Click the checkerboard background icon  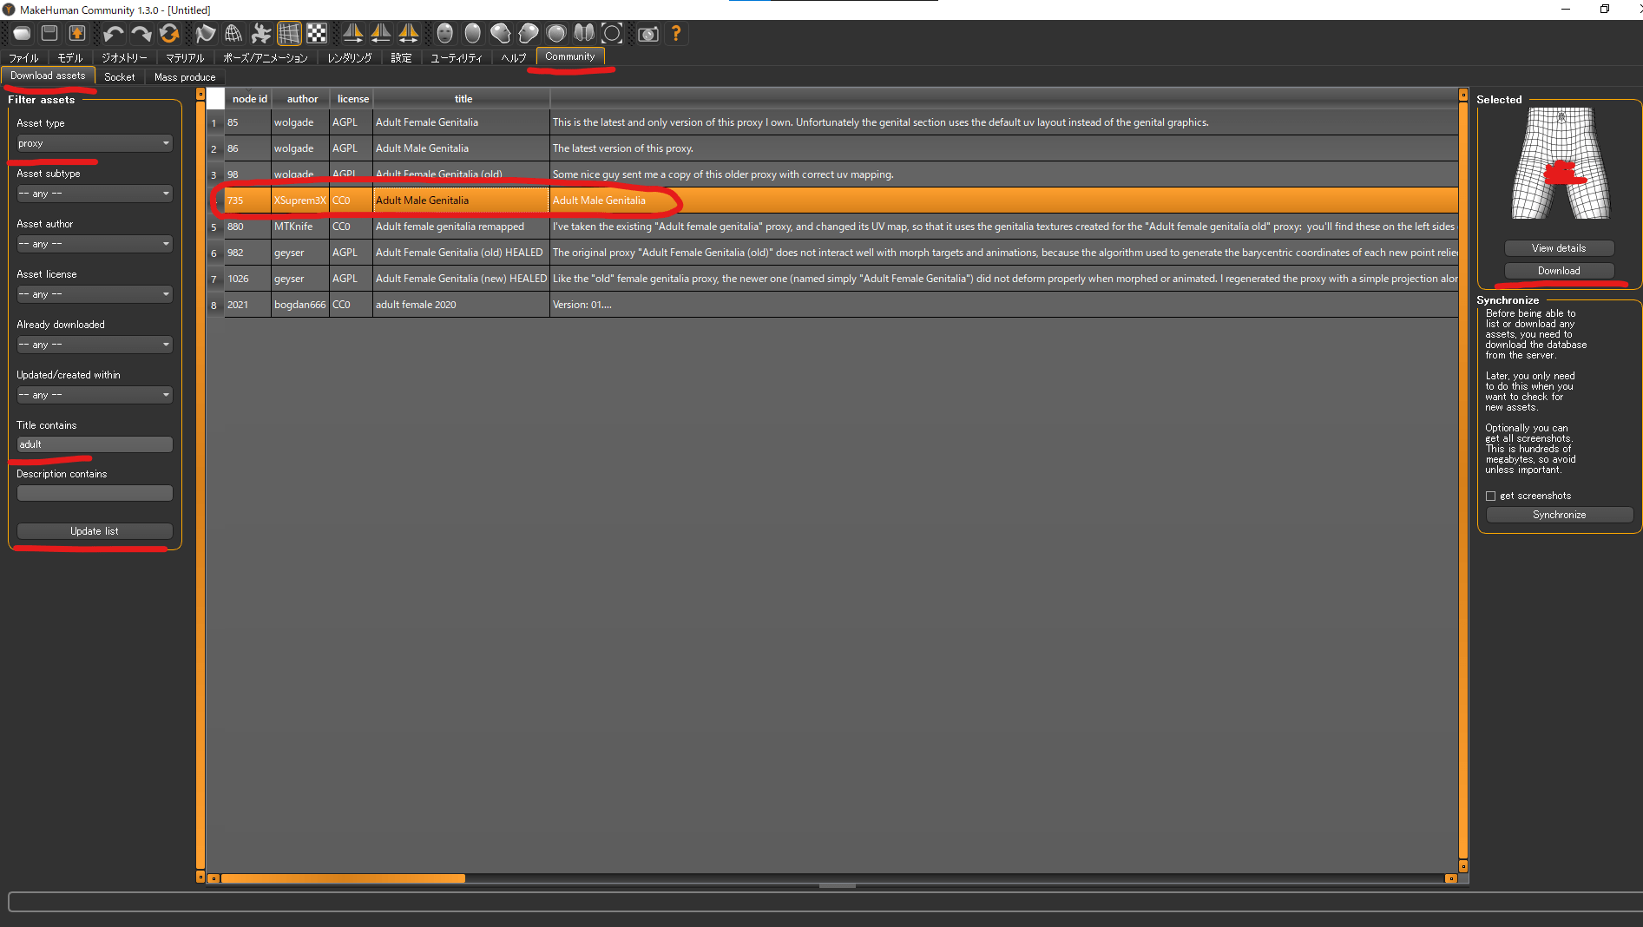(317, 34)
